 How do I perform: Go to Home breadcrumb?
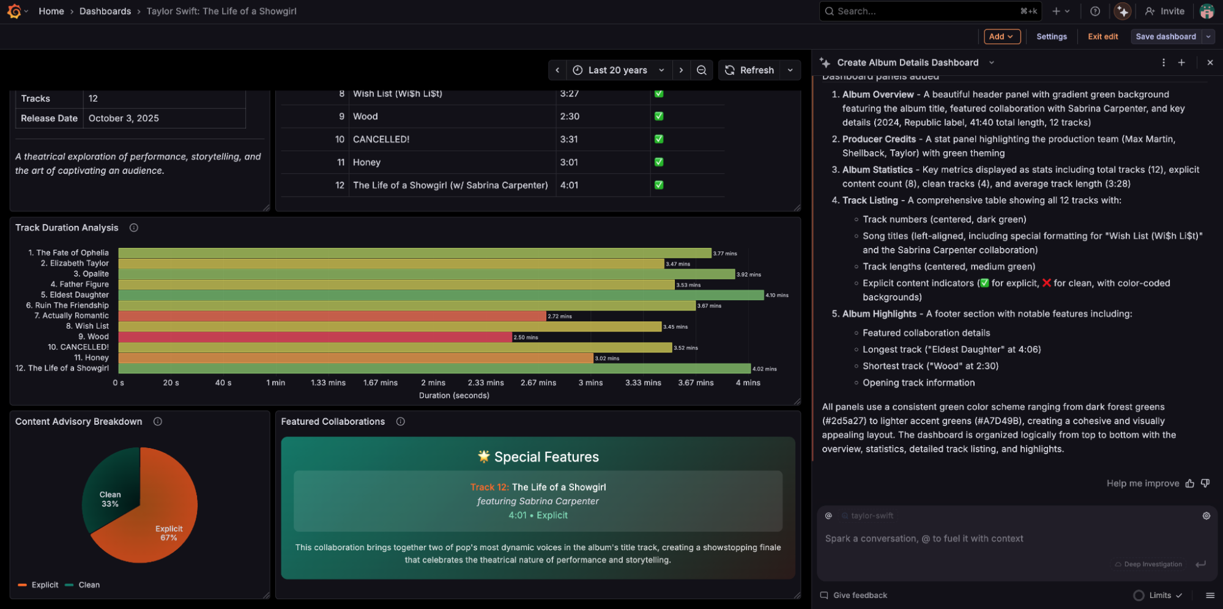pyautogui.click(x=51, y=11)
